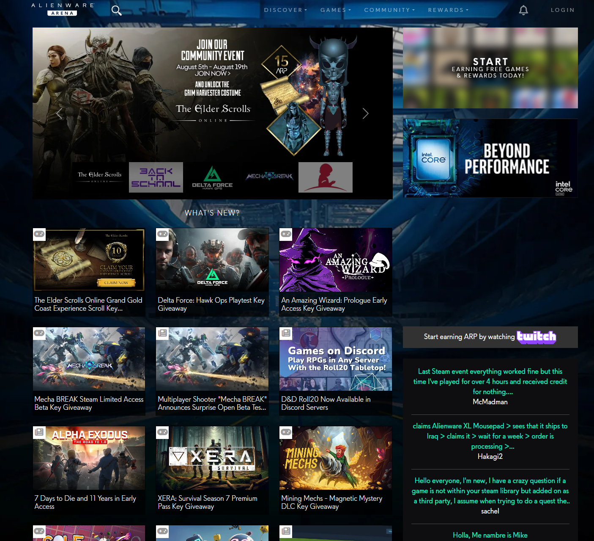Expand the Games menu

[336, 10]
